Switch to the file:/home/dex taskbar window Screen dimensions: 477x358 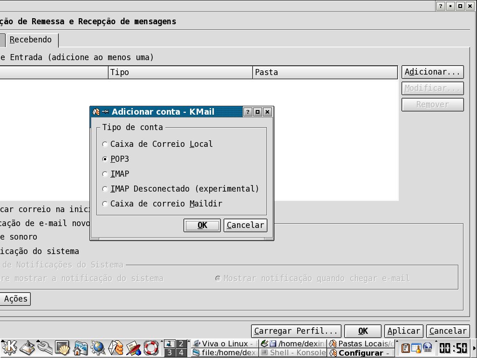(x=225, y=352)
